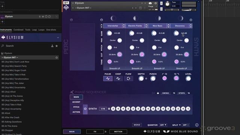Filter browser by favorites star icon
Screen dimensions: 240x135
coord(57,46)
